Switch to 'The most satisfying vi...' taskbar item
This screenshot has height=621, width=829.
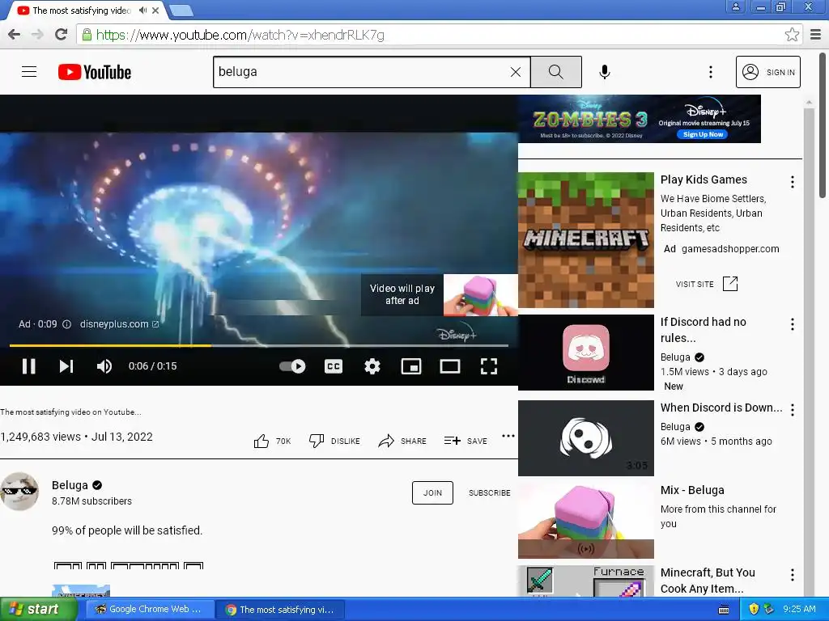pos(281,610)
